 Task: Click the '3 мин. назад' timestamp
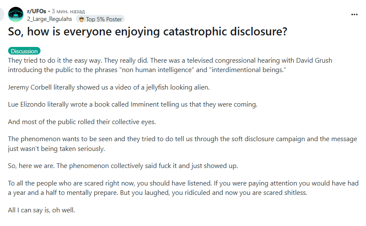[68, 11]
